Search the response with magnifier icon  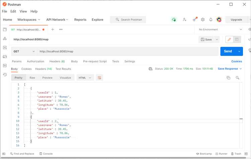pos(238,78)
